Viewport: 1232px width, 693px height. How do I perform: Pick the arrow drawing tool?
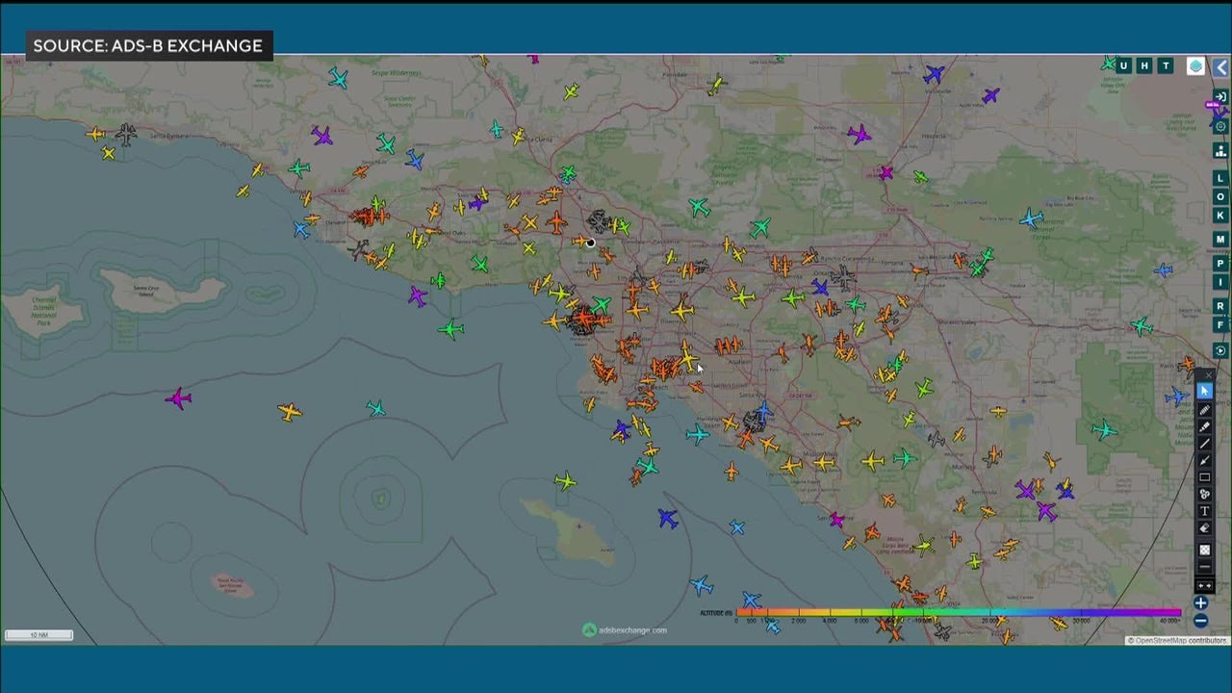pos(1204,460)
